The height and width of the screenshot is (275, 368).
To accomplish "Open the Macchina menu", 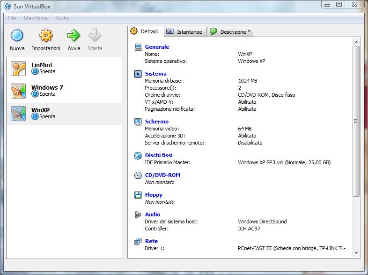I will (36, 18).
